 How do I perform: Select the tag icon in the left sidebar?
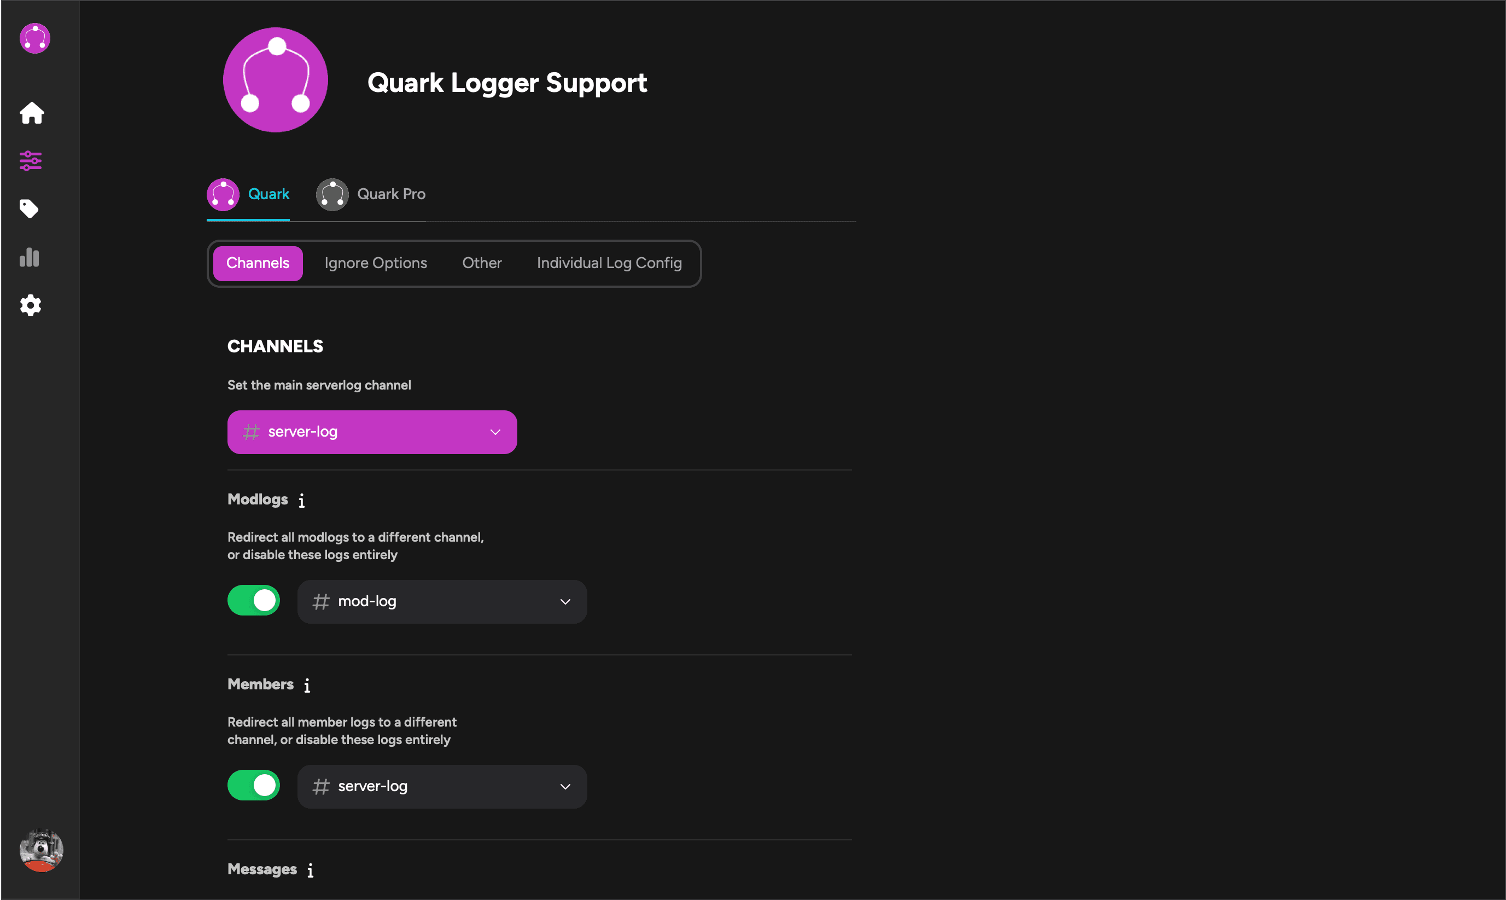[x=30, y=208]
